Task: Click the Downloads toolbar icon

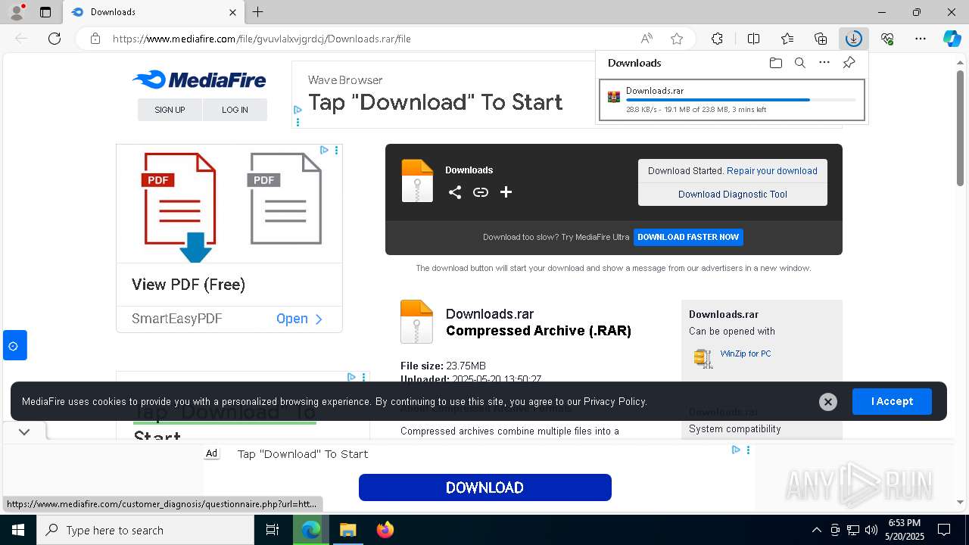Action: [853, 39]
